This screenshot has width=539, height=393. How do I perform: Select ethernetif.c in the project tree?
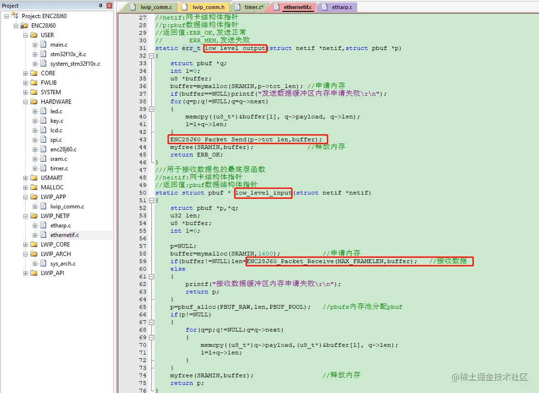pyautogui.click(x=65, y=235)
